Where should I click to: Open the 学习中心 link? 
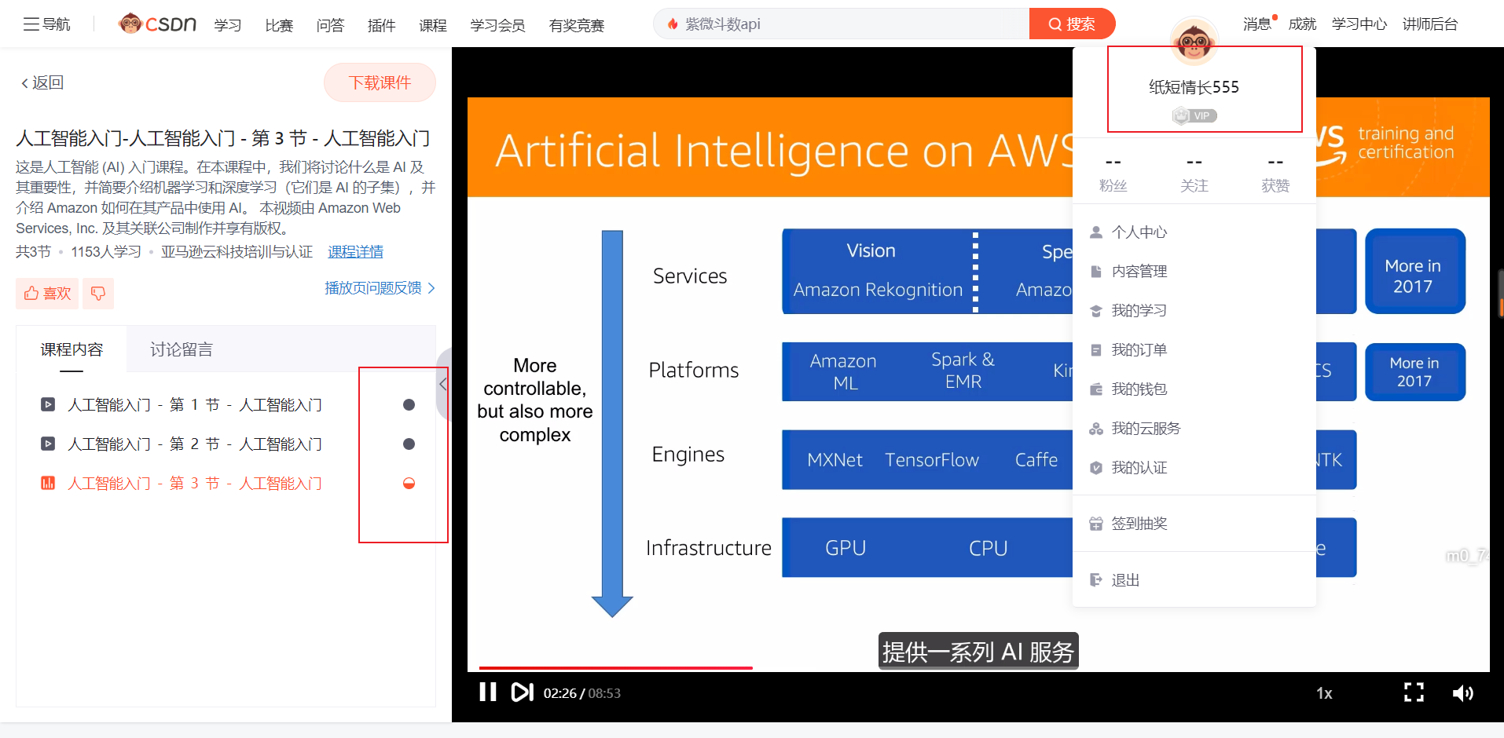[x=1359, y=24]
